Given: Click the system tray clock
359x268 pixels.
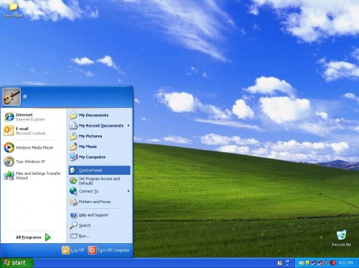Looking at the screenshot, I should click(346, 263).
